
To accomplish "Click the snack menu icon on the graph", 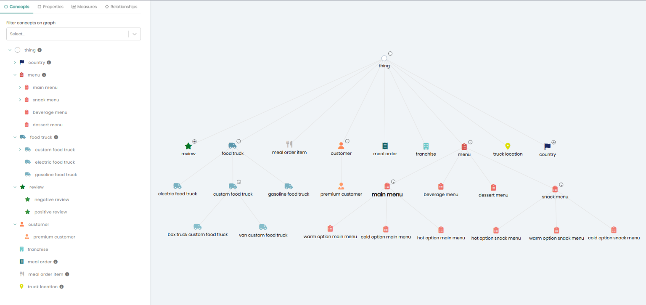I will point(555,189).
